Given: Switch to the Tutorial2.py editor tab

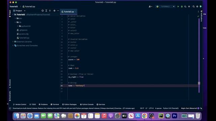Looking at the screenshot, I should [69, 12].
